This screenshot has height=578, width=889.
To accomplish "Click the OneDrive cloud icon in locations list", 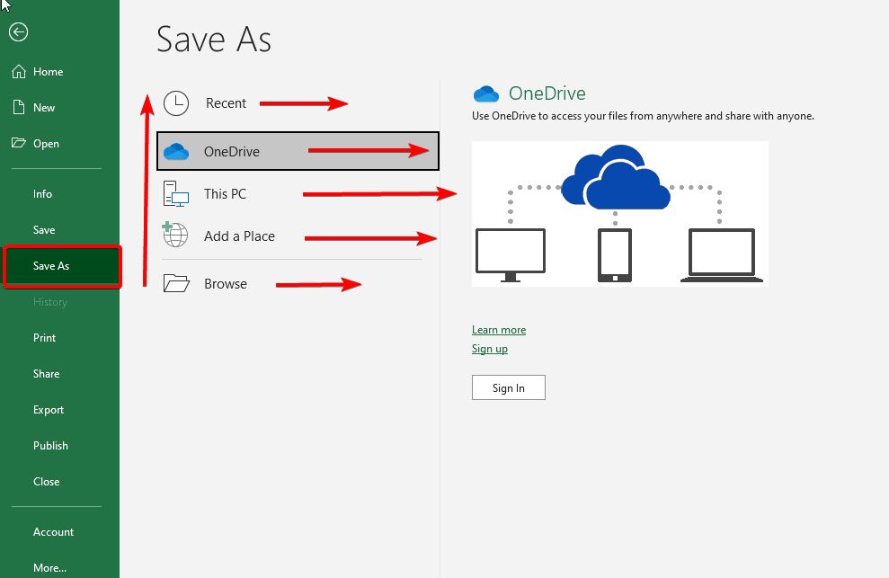I will pos(176,151).
